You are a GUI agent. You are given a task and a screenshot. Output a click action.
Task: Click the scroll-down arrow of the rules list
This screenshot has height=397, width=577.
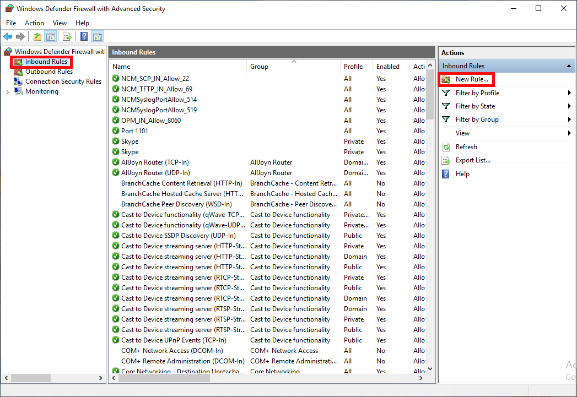(x=430, y=369)
